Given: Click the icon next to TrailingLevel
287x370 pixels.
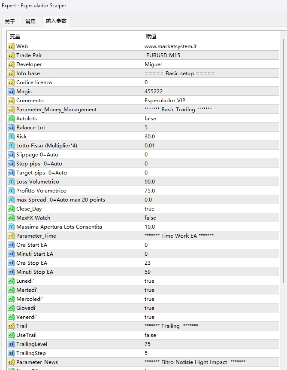Looking at the screenshot, I should point(11,344).
